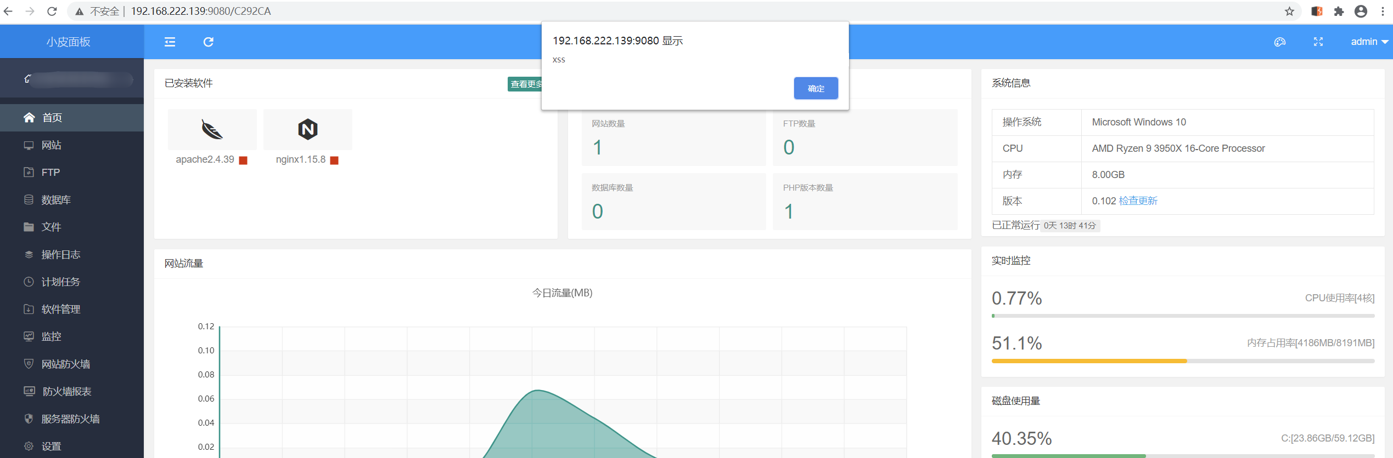Click the memory usage progress bar

click(1183, 361)
